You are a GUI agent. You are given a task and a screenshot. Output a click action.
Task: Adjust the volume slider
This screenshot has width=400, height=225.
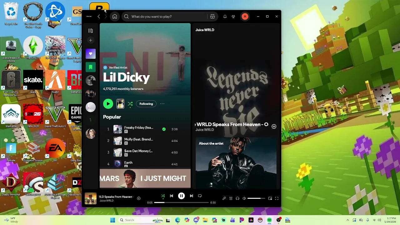click(x=256, y=198)
